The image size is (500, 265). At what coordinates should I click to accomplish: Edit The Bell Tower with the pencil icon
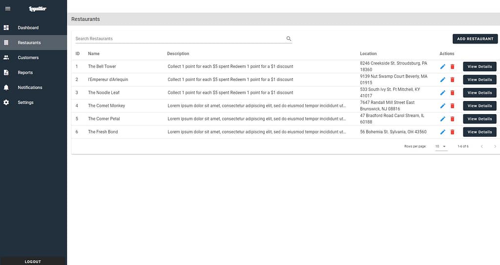(x=443, y=66)
